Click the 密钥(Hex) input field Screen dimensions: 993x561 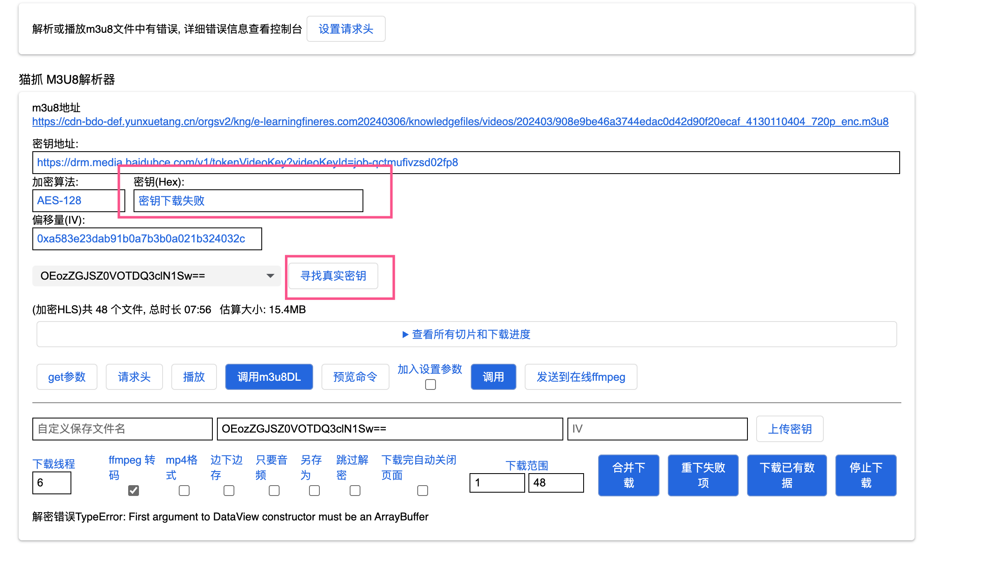(248, 201)
